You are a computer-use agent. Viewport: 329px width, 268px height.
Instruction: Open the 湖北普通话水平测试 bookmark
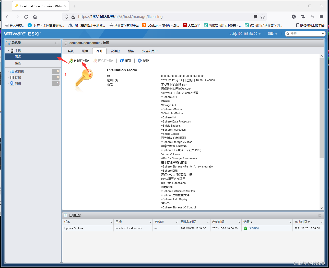(x=87, y=25)
